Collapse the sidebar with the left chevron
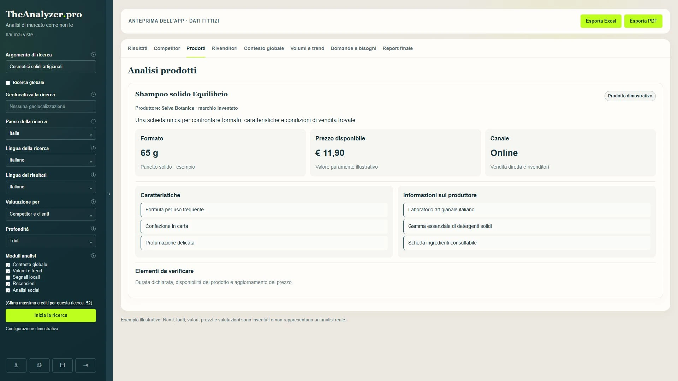The height and width of the screenshot is (381, 678). click(x=109, y=194)
